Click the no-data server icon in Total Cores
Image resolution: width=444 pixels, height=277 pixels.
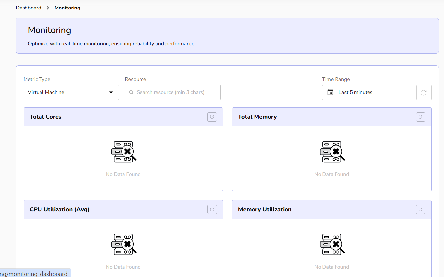pos(123,152)
